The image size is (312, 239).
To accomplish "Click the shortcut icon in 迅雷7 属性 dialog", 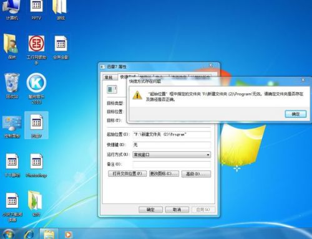I will 112,90.
